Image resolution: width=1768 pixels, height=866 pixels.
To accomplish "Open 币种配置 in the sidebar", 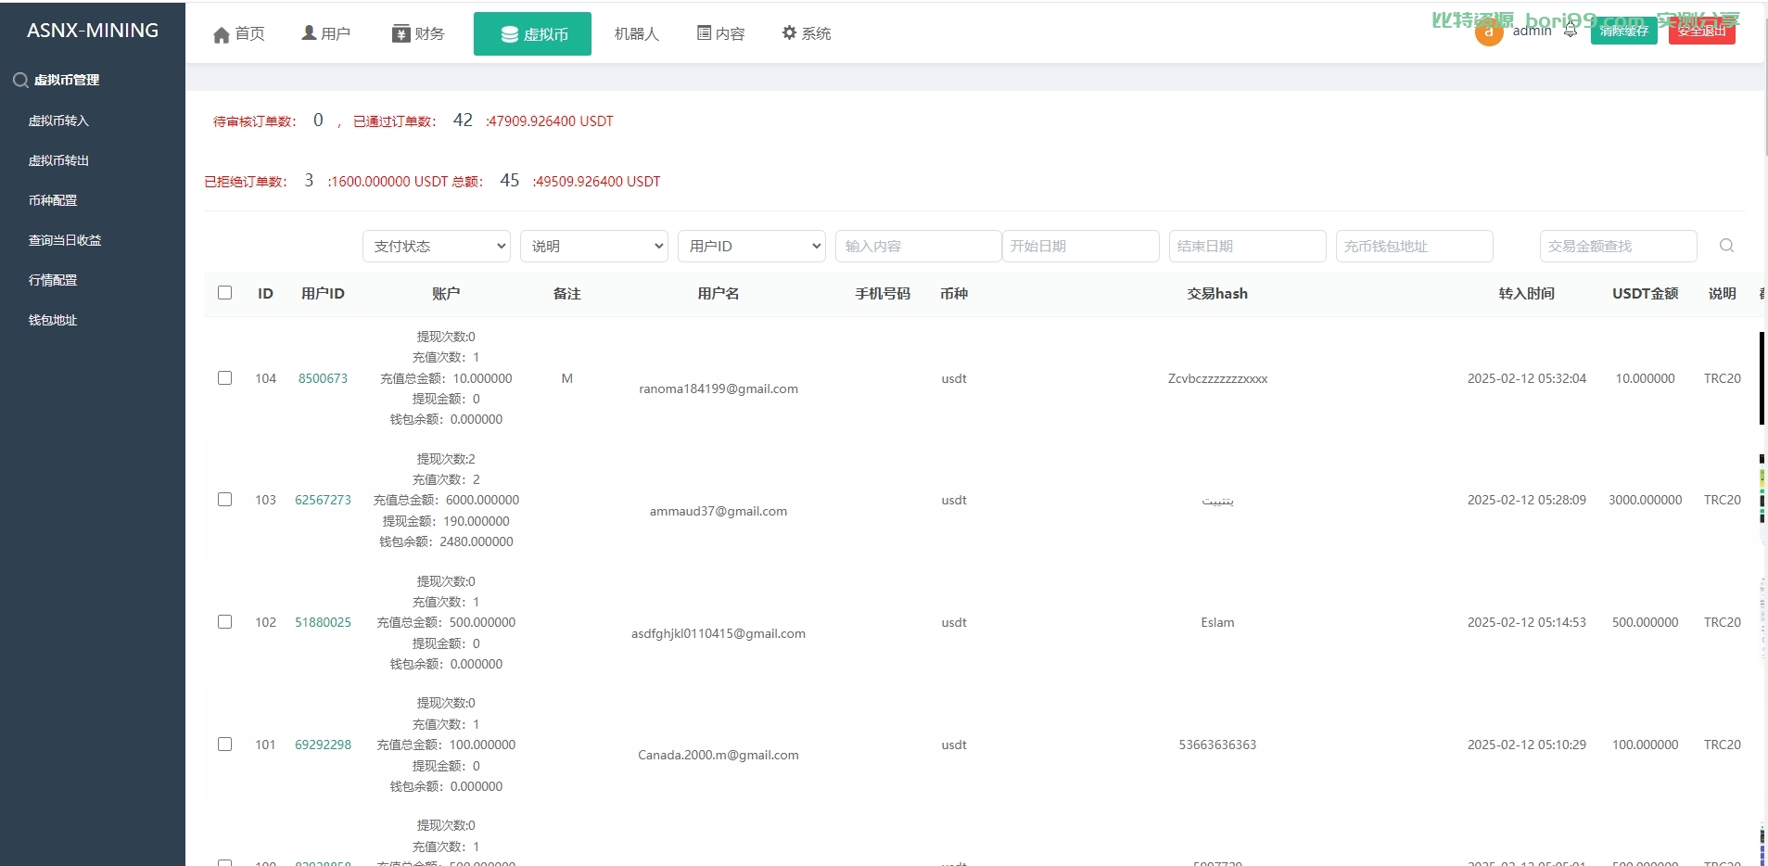I will pos(53,200).
